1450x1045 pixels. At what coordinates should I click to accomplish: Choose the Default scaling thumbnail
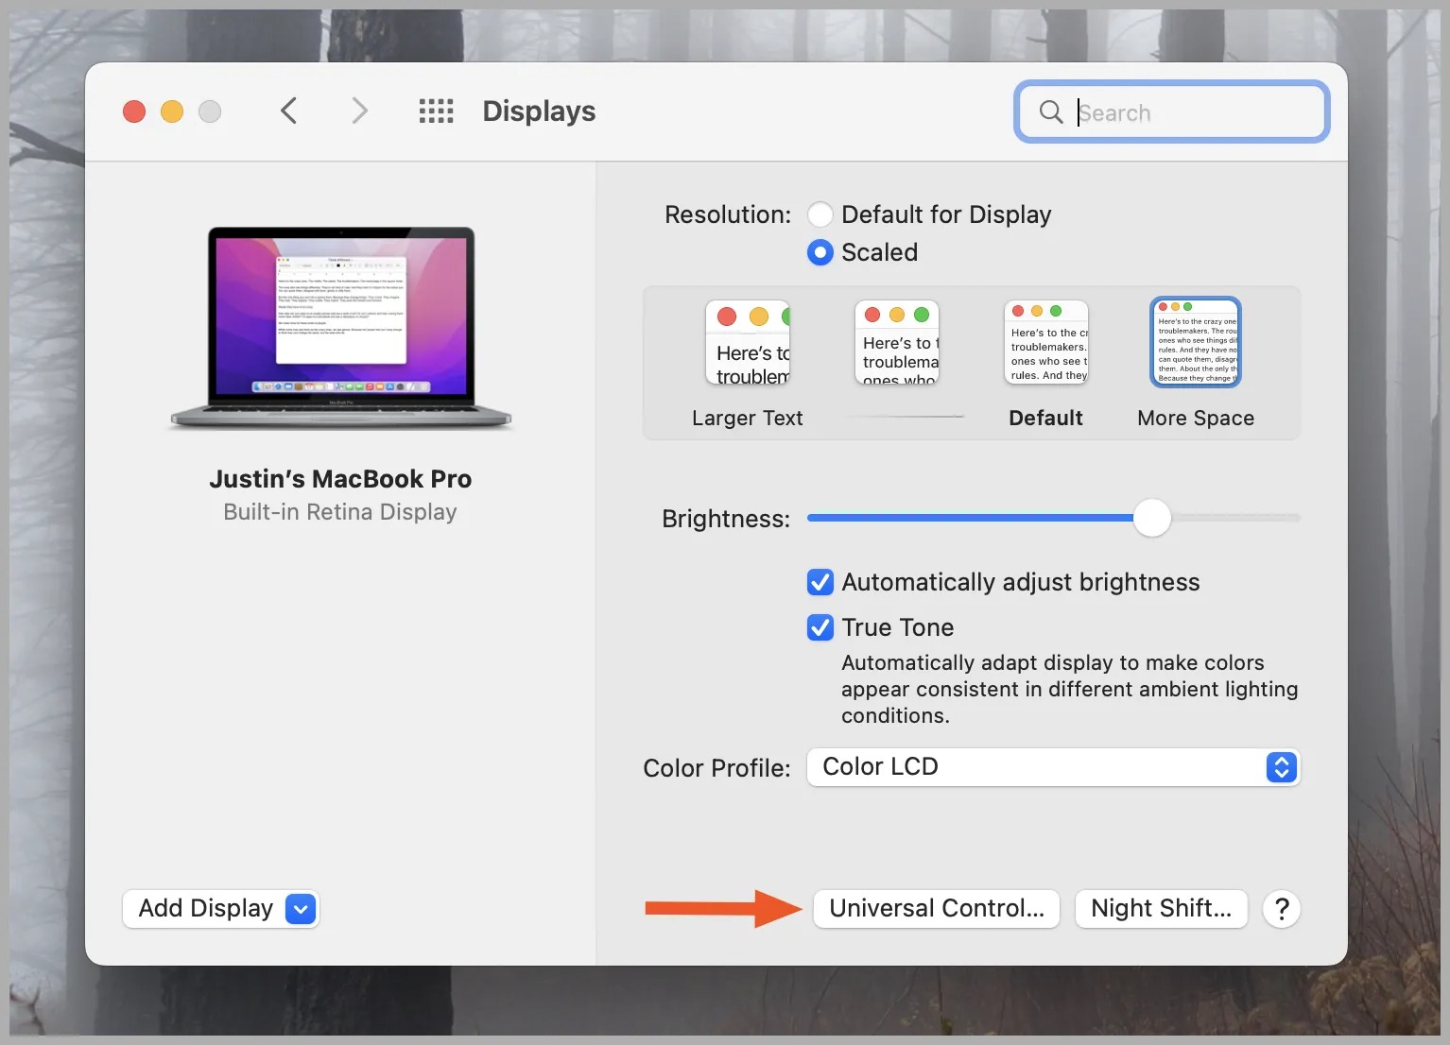coord(1046,342)
